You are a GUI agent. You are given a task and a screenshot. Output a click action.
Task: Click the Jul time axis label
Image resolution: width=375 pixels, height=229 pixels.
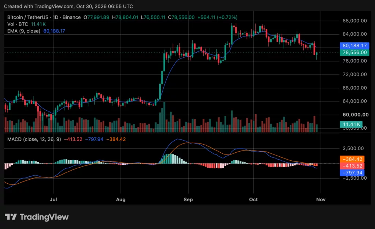(x=53, y=199)
